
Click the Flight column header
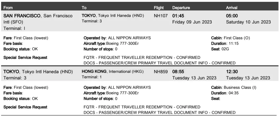(x=159, y=8)
